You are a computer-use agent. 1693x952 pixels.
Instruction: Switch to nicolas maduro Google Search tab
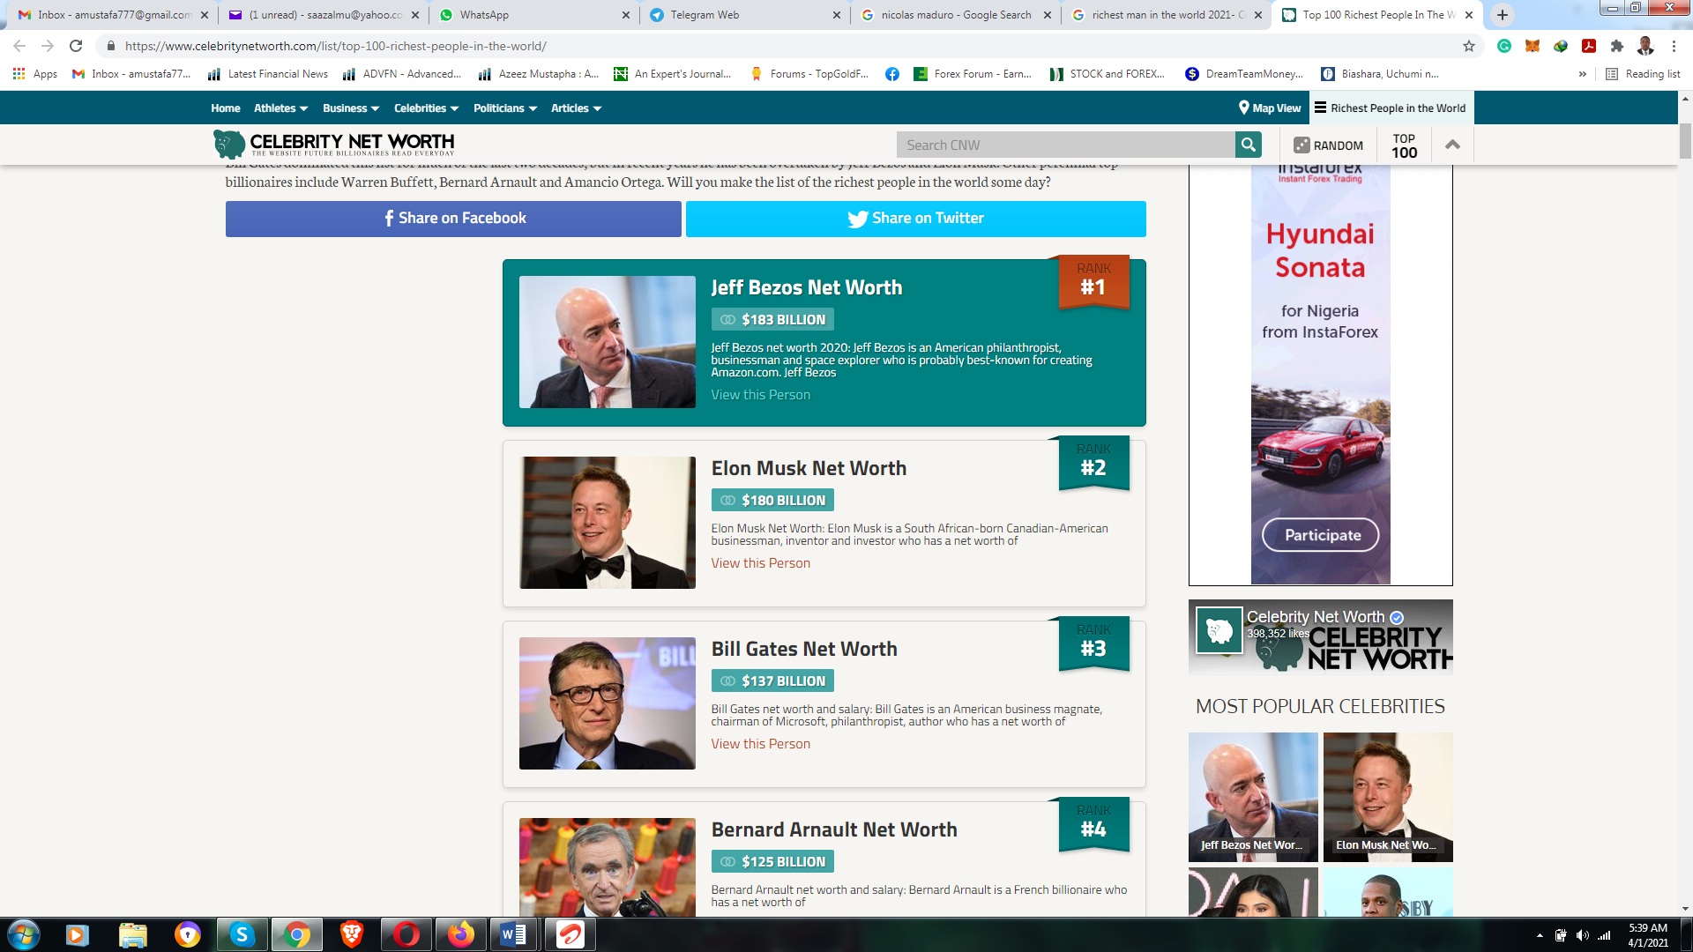point(956,15)
